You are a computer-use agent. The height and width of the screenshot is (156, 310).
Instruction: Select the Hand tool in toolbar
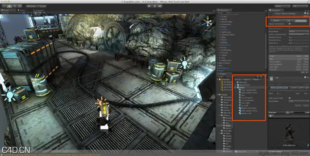(5, 6)
